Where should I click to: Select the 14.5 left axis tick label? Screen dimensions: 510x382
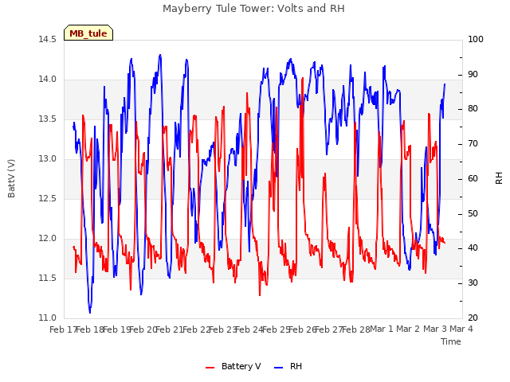pyautogui.click(x=48, y=39)
